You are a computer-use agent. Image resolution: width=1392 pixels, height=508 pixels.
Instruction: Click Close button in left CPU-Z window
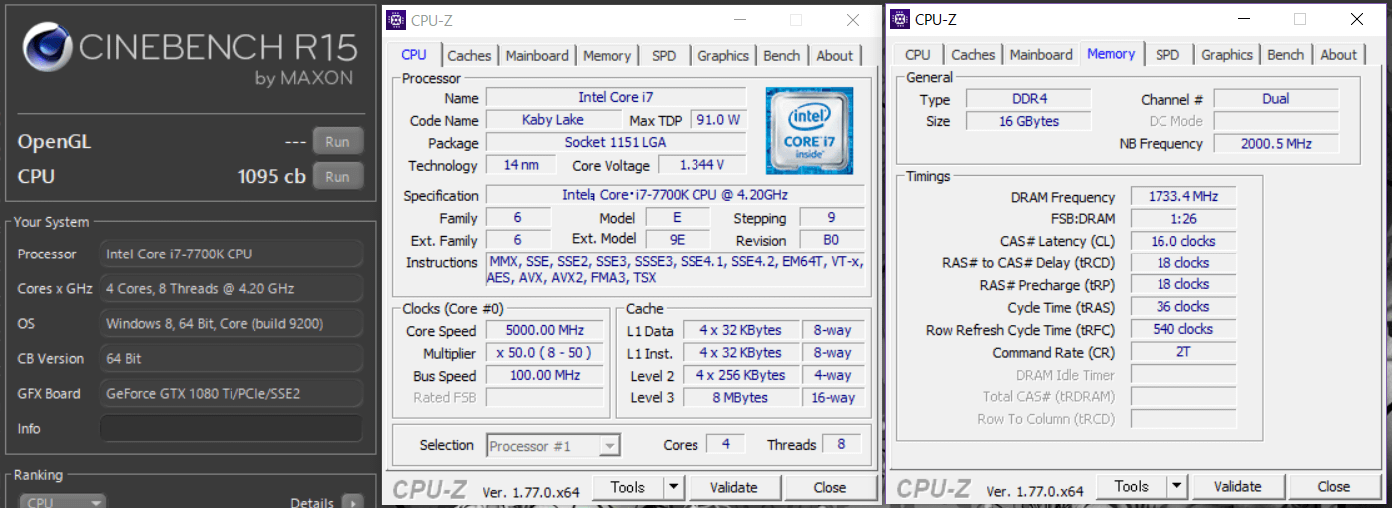[830, 487]
